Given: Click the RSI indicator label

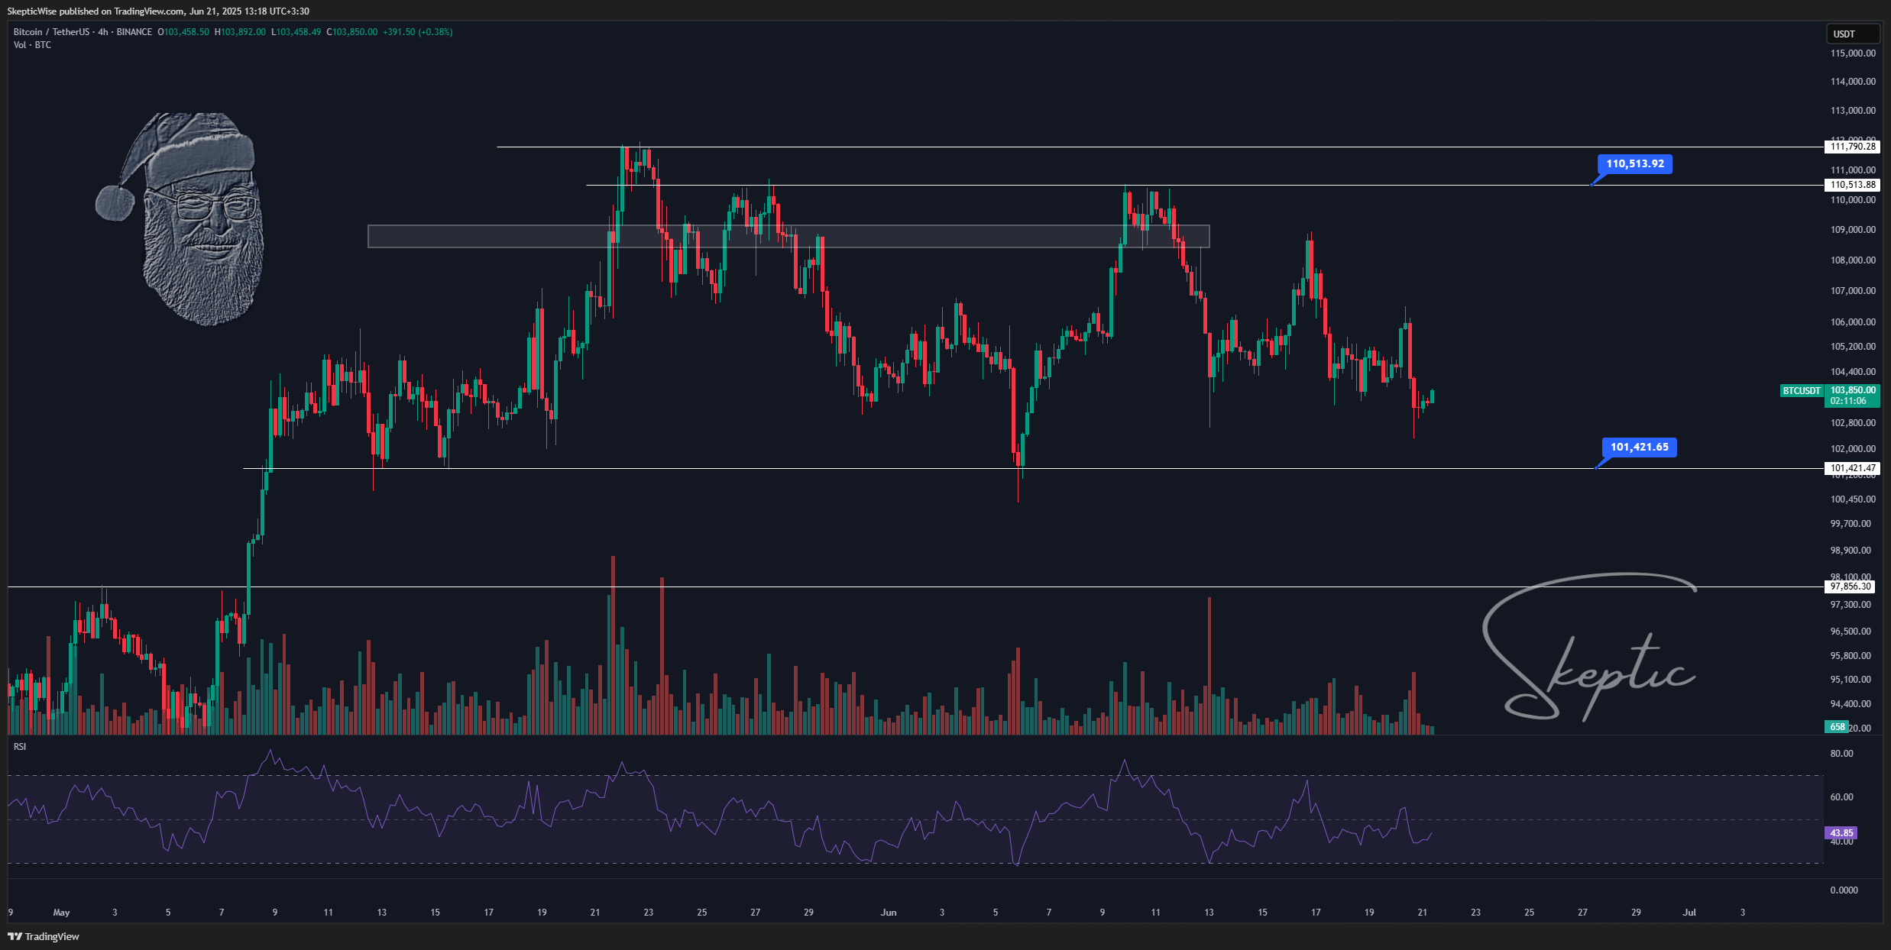Looking at the screenshot, I should point(20,746).
